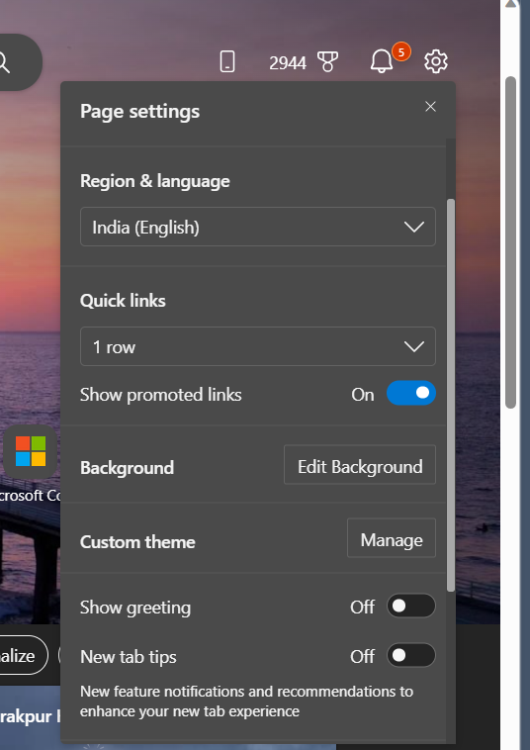Open Microsoft Rewards trophy icon
This screenshot has width=530, height=750.
click(327, 61)
